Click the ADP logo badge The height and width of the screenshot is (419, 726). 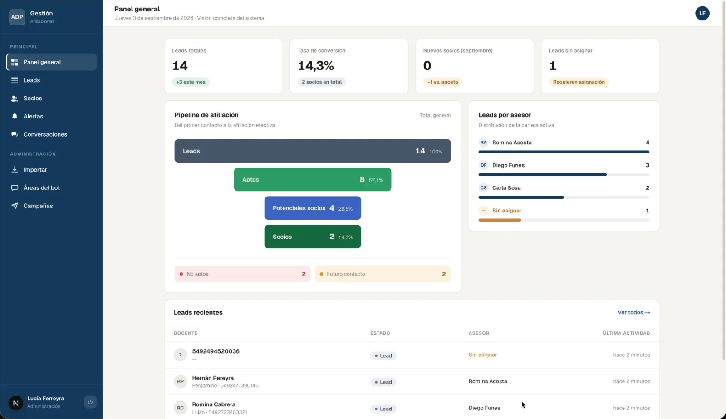pos(17,17)
